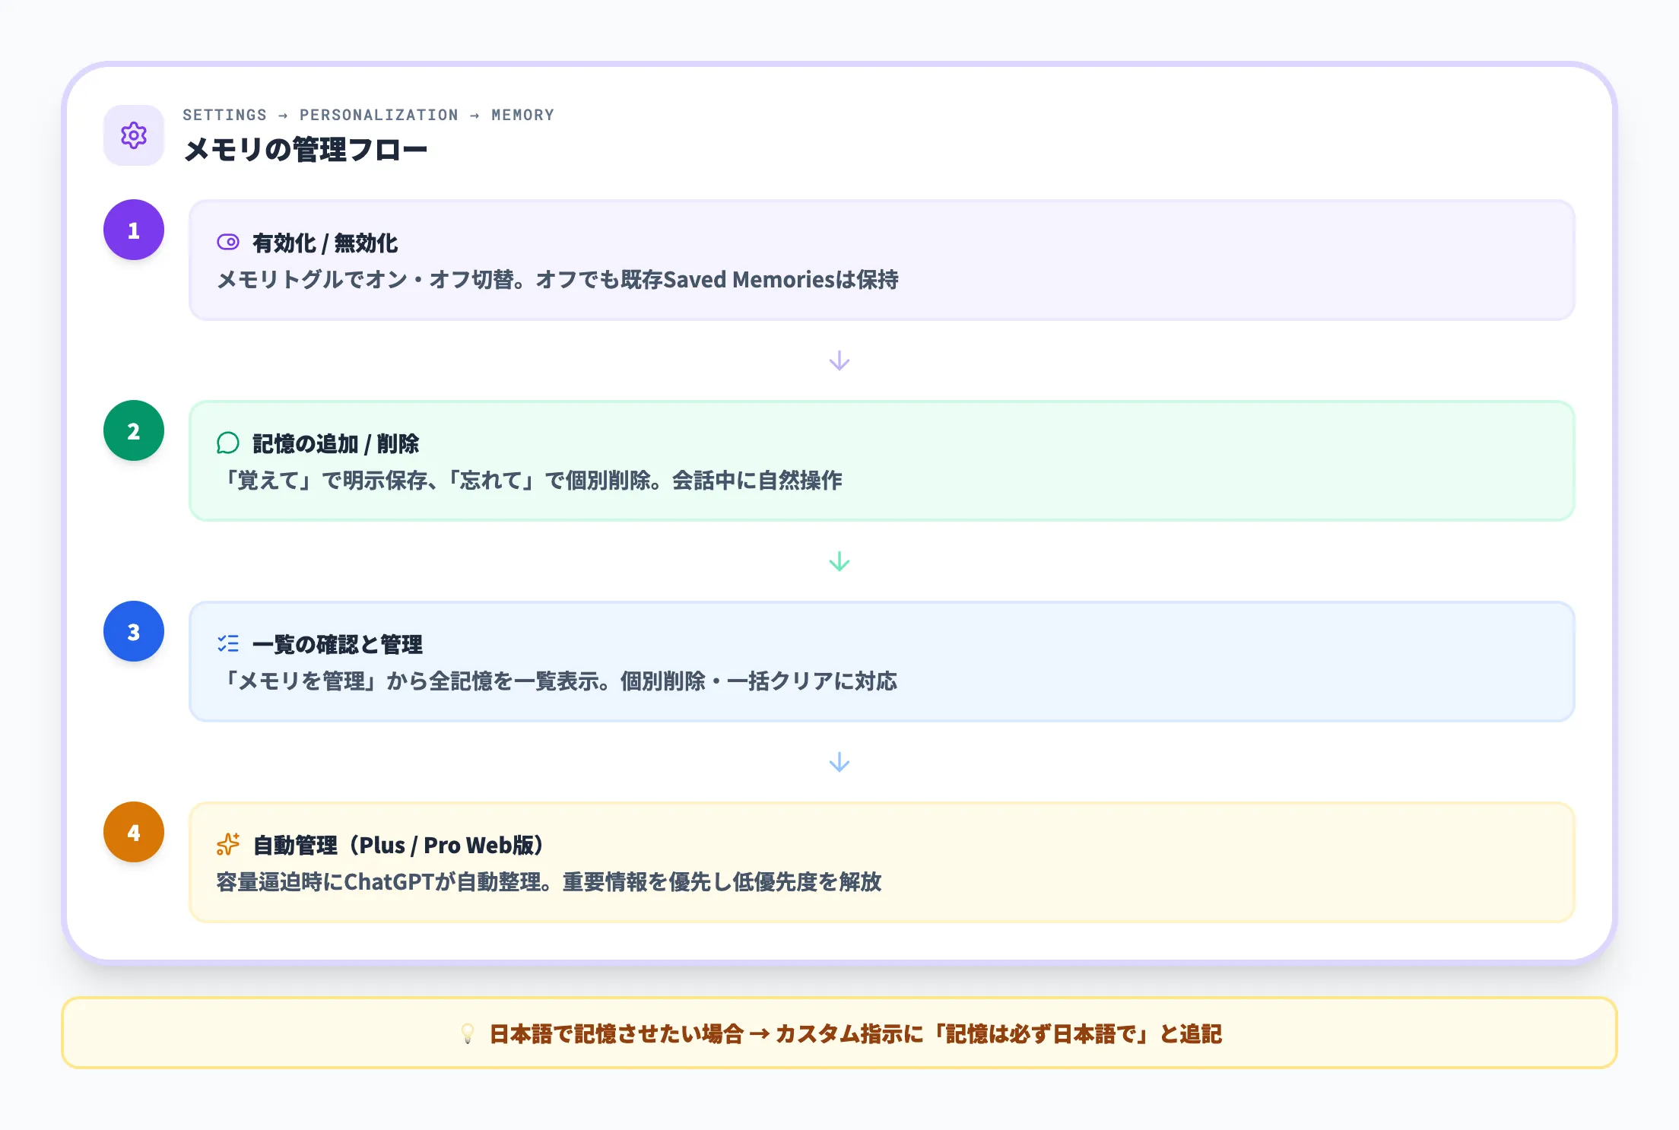Toggle the orange step 4 indicator circle
The width and height of the screenshot is (1679, 1130).
pyautogui.click(x=133, y=832)
